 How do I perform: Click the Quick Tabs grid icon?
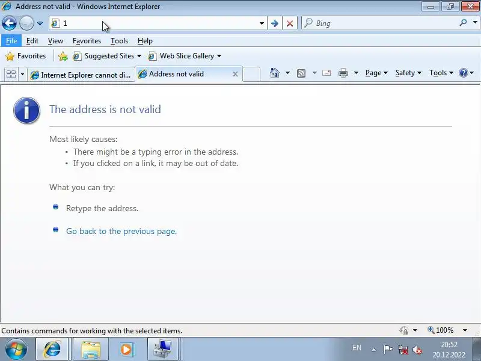tap(11, 74)
